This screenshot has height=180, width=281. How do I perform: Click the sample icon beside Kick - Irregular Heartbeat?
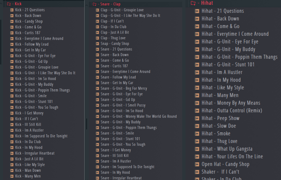coord(12,153)
